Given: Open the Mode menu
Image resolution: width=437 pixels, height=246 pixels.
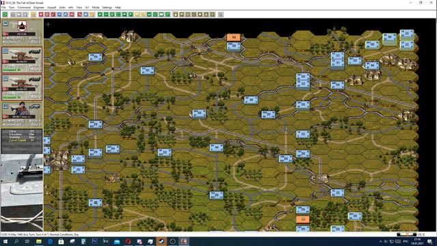Looking at the screenshot, I should tap(96, 8).
